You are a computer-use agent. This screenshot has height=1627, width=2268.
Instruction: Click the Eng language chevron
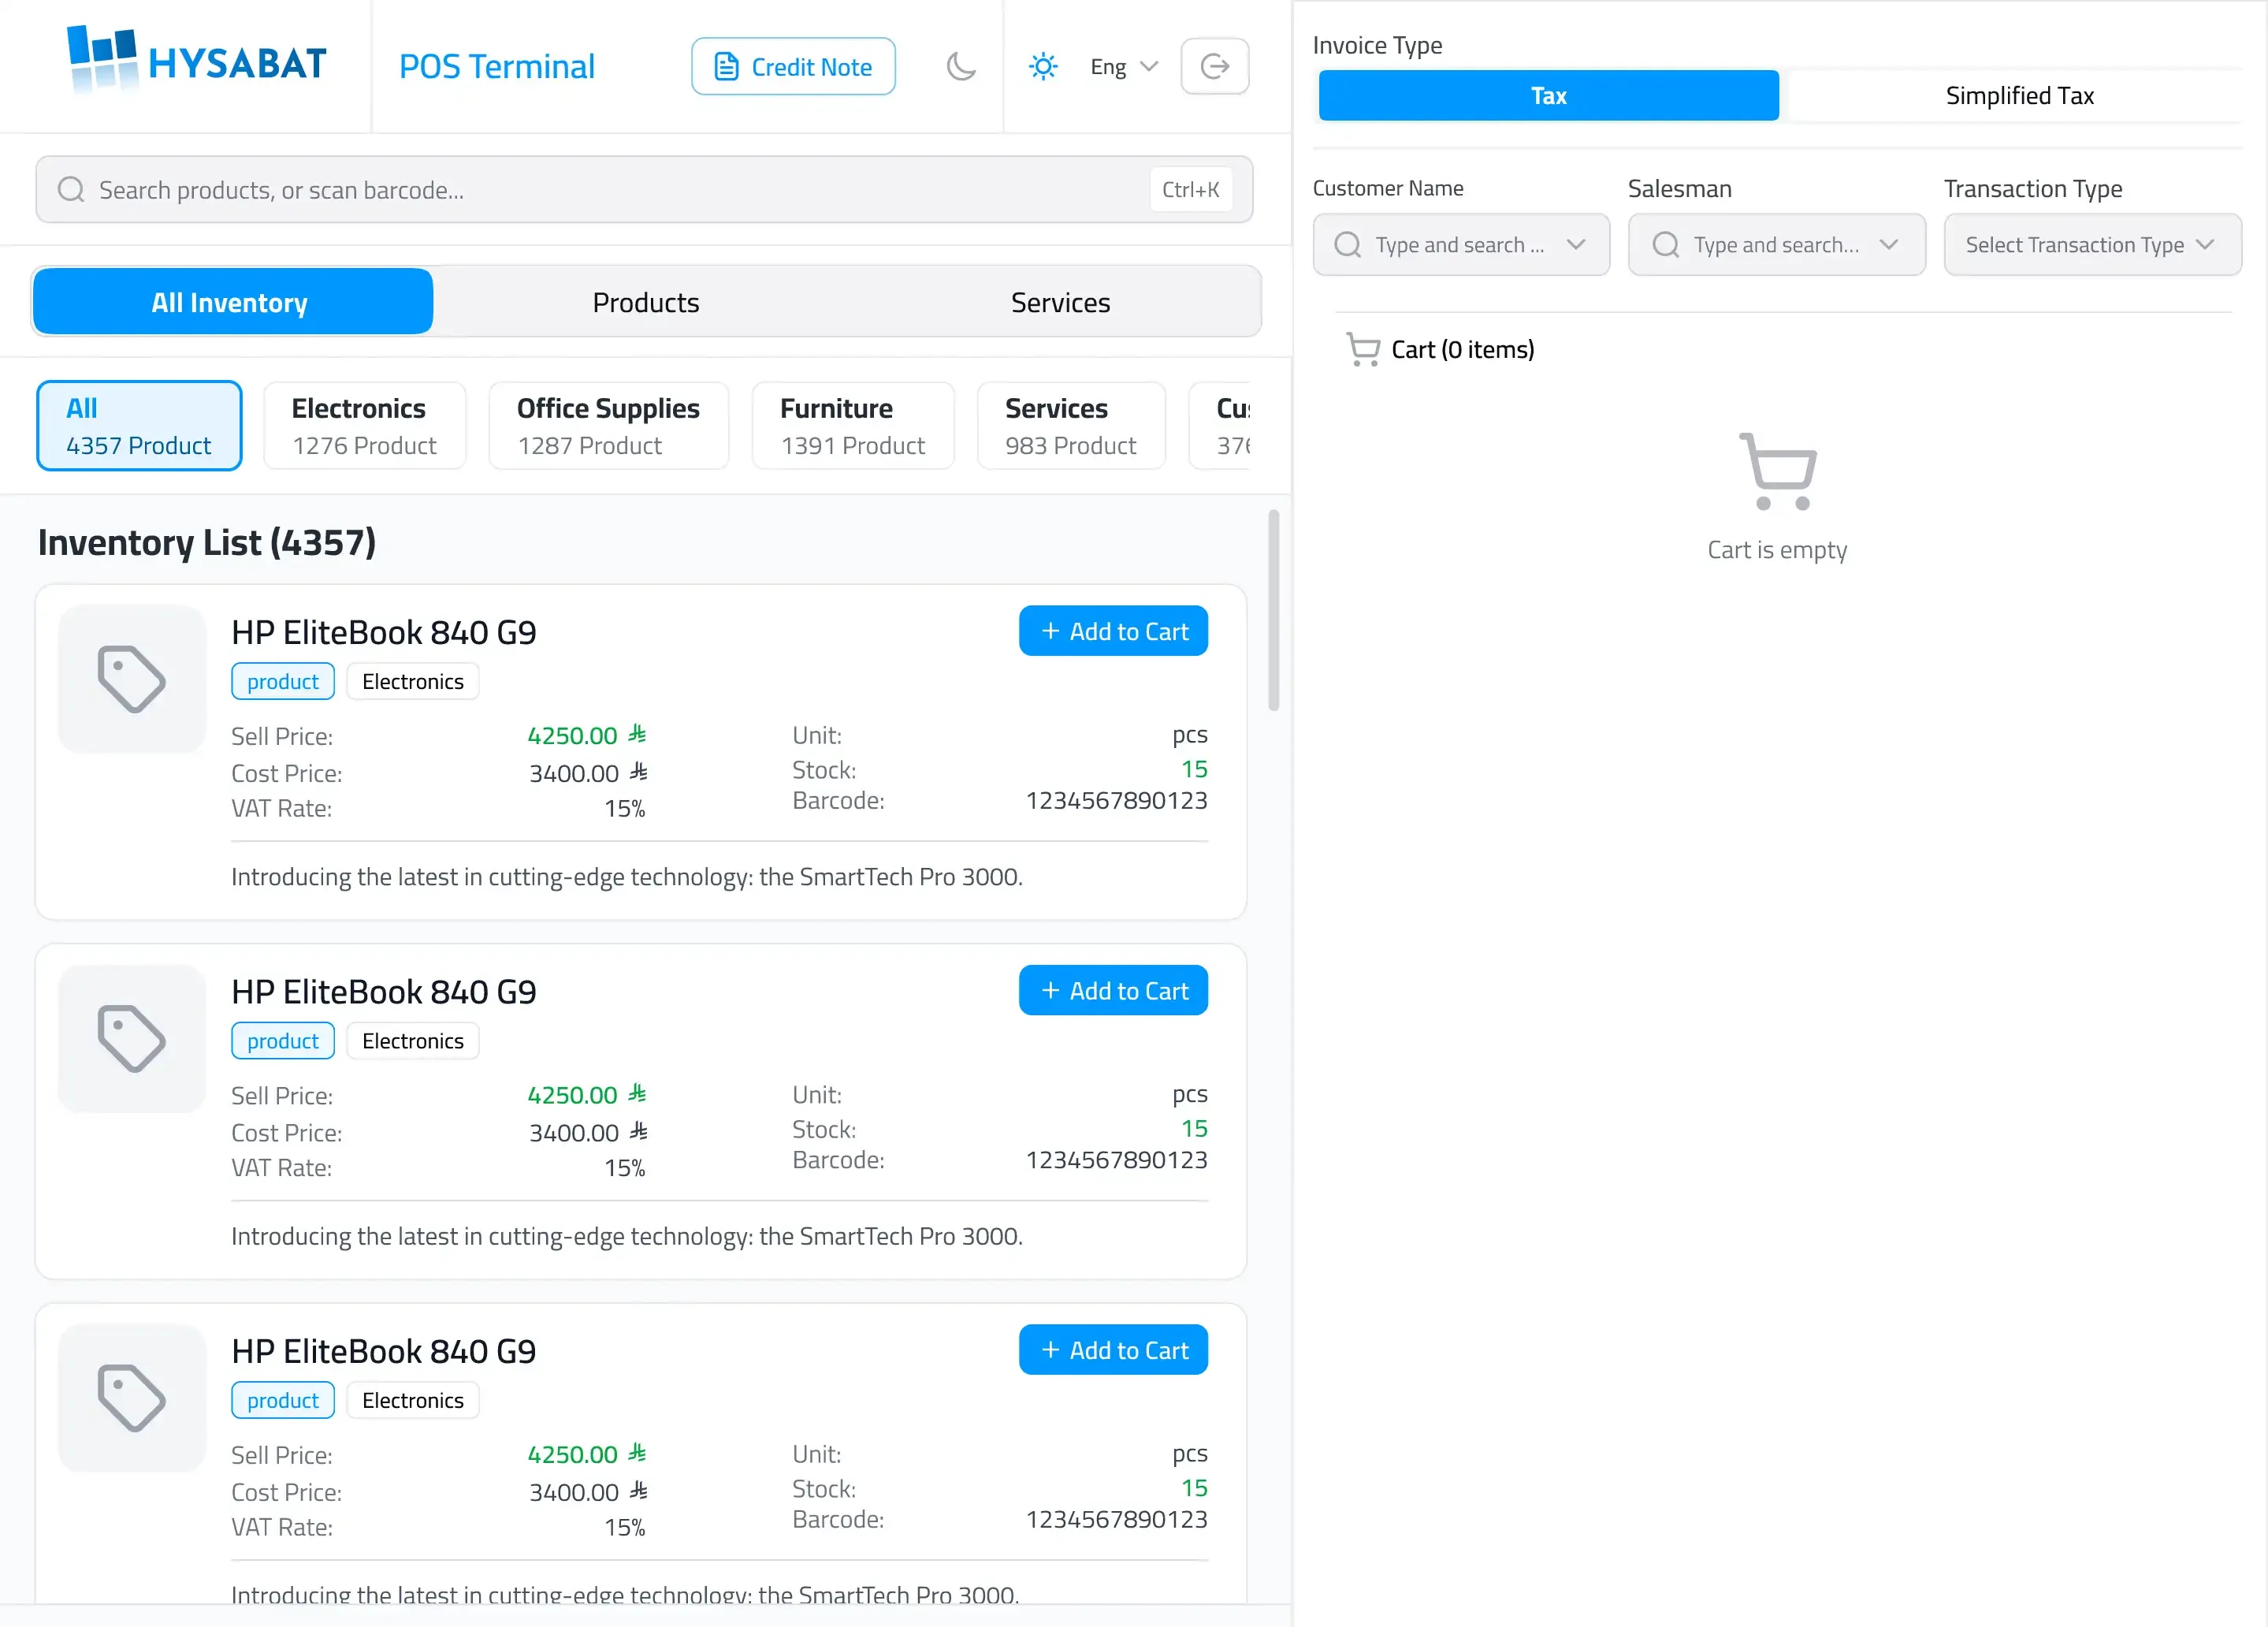pyautogui.click(x=1149, y=67)
